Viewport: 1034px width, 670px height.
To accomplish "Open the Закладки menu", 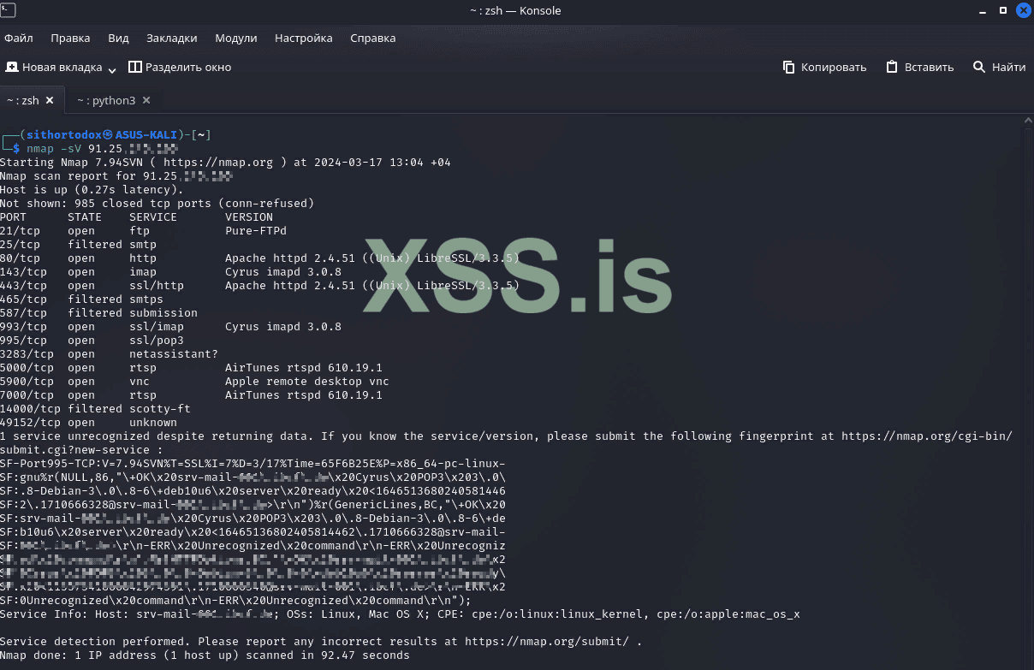I will 172,39.
